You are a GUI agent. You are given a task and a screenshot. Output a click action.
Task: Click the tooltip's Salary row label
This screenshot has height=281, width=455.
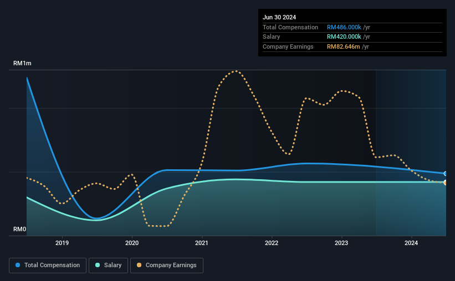click(x=272, y=37)
